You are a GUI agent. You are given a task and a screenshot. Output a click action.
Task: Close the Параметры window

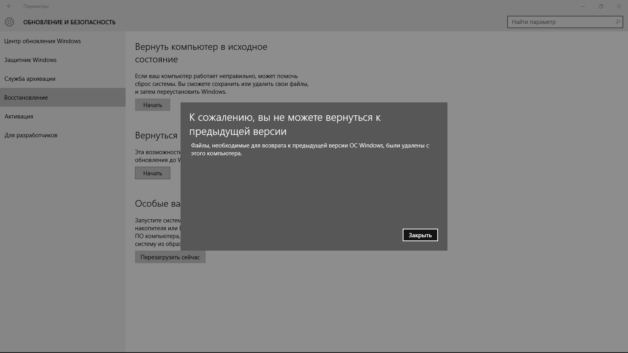tap(619, 6)
